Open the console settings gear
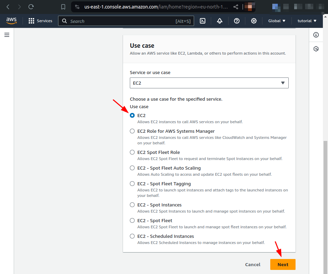 254,21
